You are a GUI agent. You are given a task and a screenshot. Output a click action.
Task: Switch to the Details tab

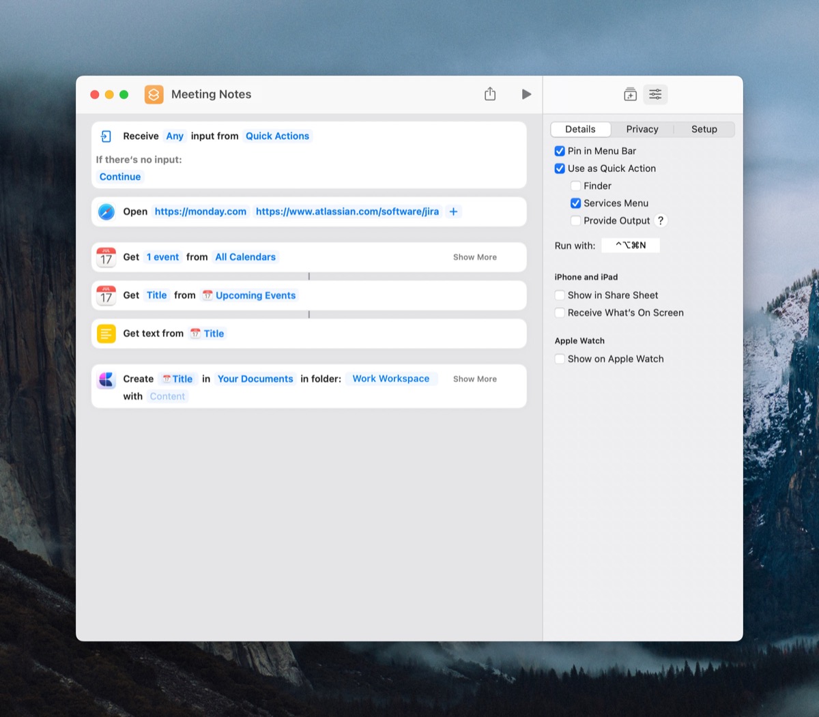(580, 129)
